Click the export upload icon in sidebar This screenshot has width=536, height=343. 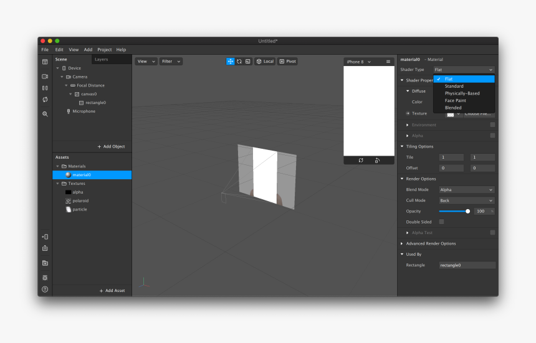pos(45,248)
